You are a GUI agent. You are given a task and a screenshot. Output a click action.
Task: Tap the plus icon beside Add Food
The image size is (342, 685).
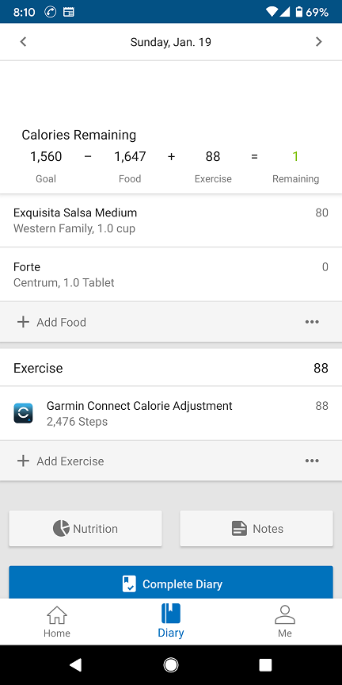coord(23,322)
